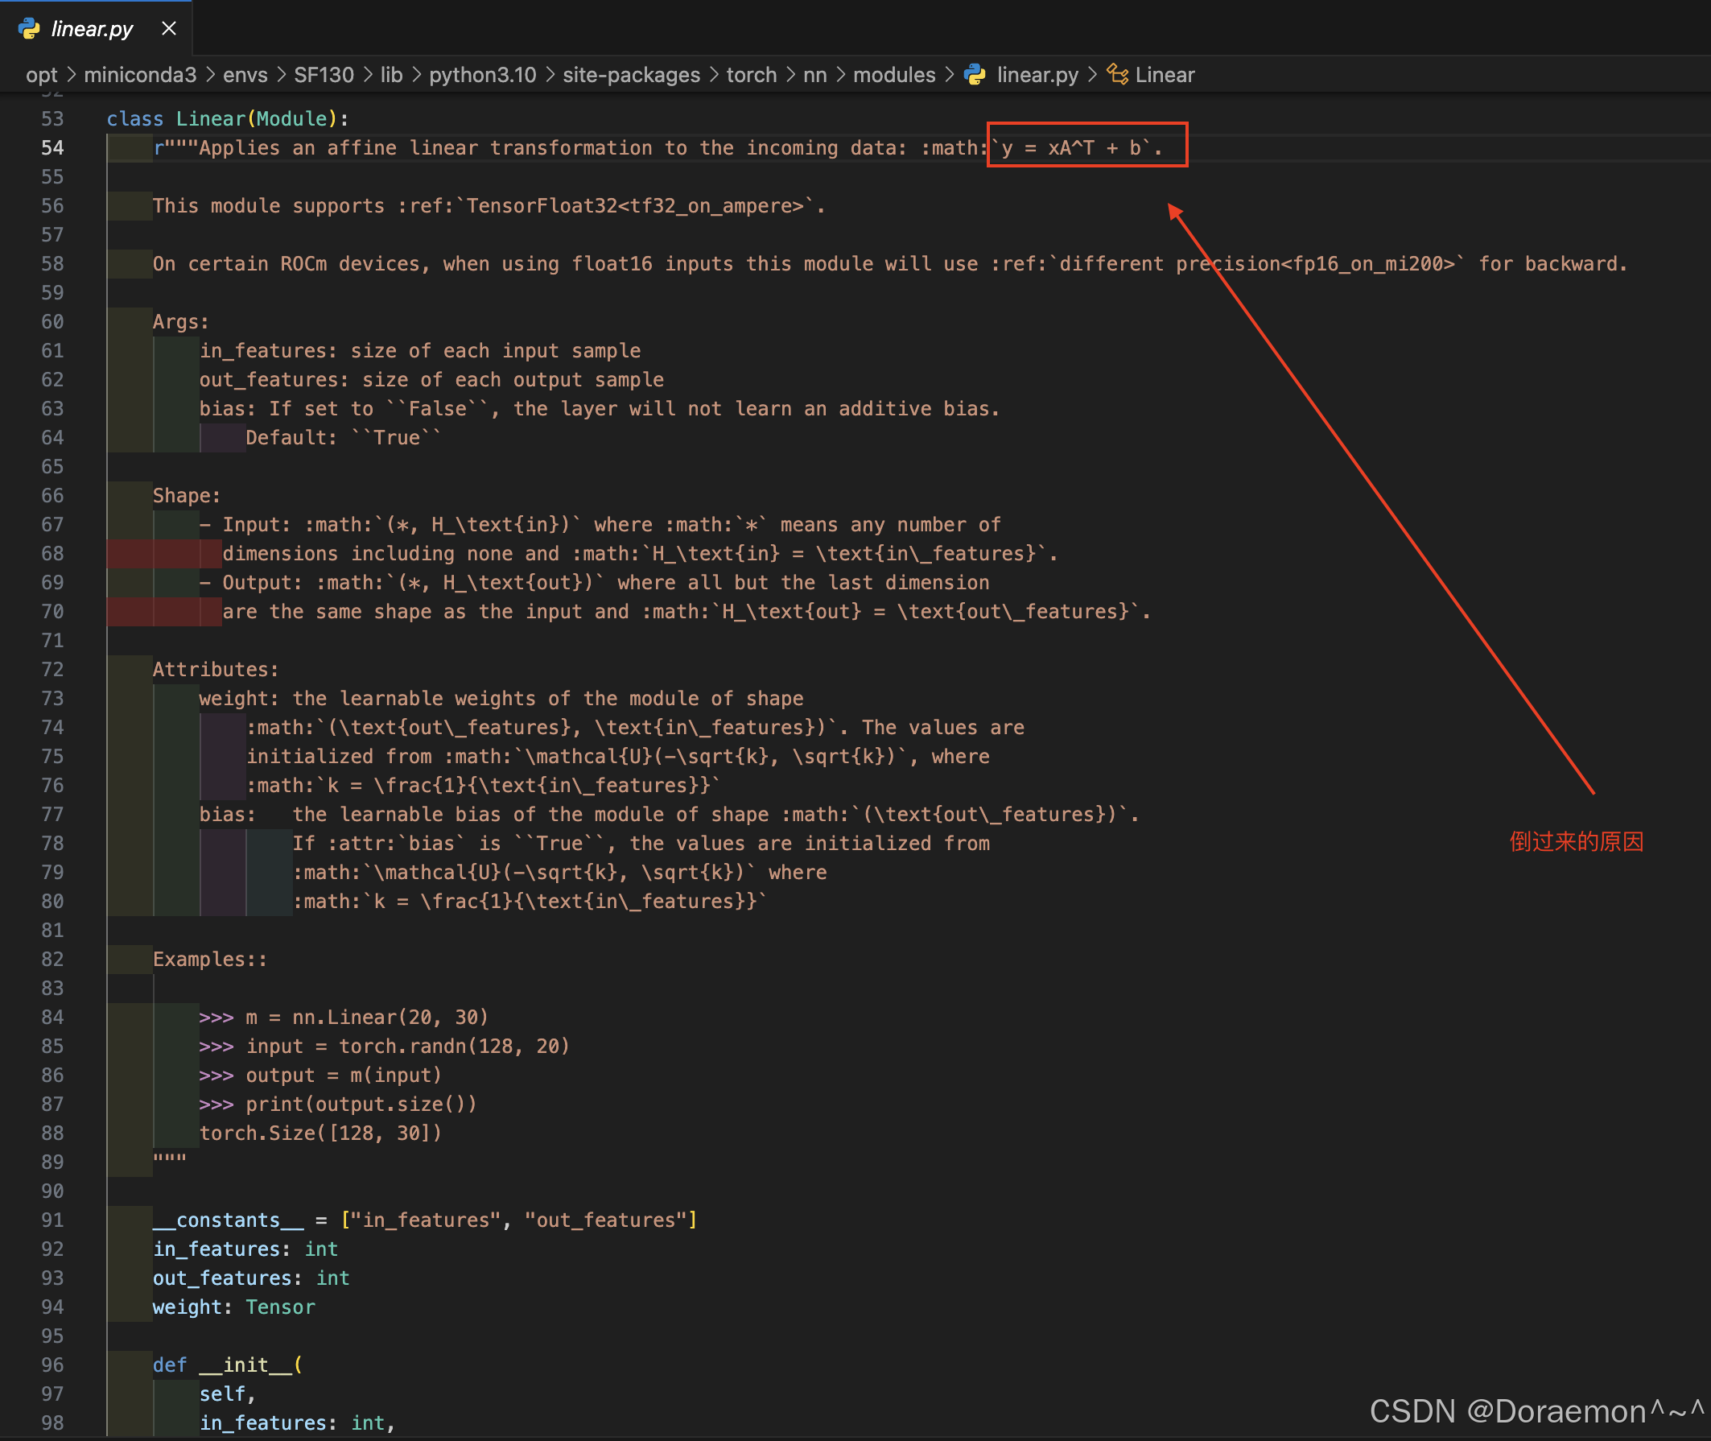This screenshot has width=1711, height=1441.
Task: Select the linear.py tab
Action: coord(92,29)
